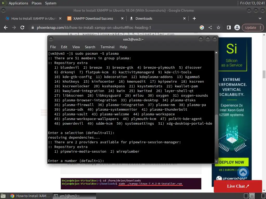Expand the tab search chevron
Image resolution: width=266 pixels, height=199 pixels.
tap(260, 18)
